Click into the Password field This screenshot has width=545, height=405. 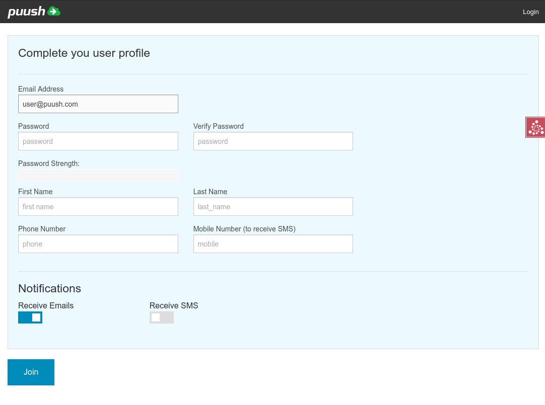pos(98,141)
